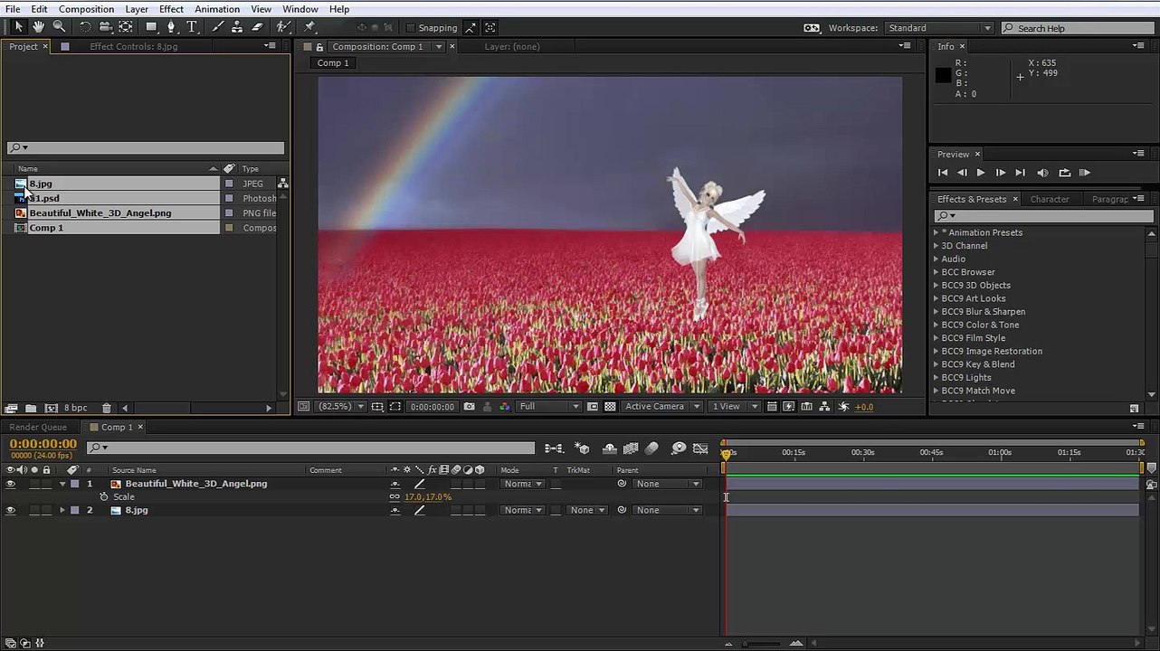Open the Effect menu

coord(171,9)
